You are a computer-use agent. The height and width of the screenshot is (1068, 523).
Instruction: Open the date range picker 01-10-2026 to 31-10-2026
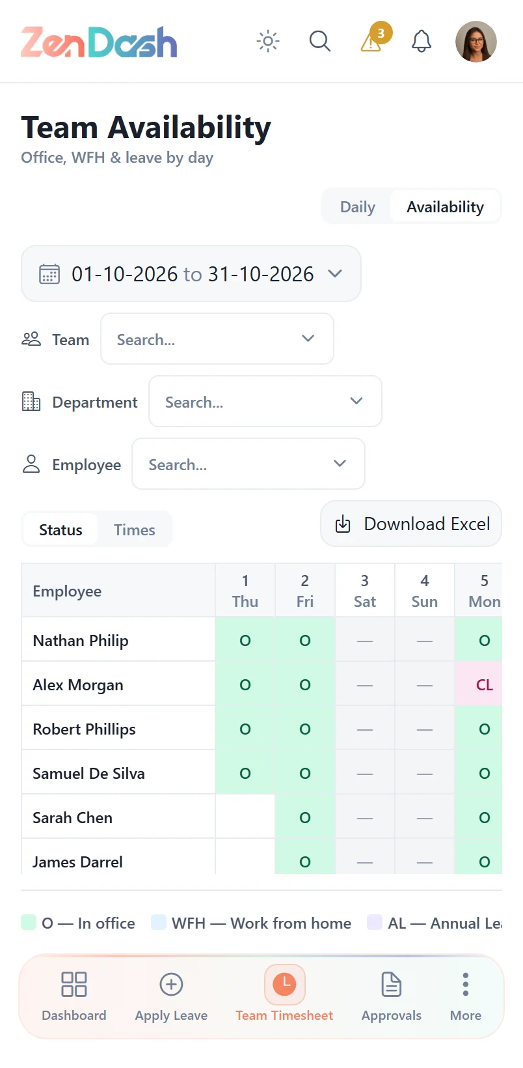pos(191,274)
